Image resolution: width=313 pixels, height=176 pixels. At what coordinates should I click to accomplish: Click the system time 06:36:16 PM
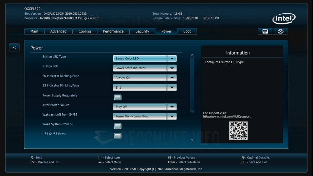coord(211,18)
